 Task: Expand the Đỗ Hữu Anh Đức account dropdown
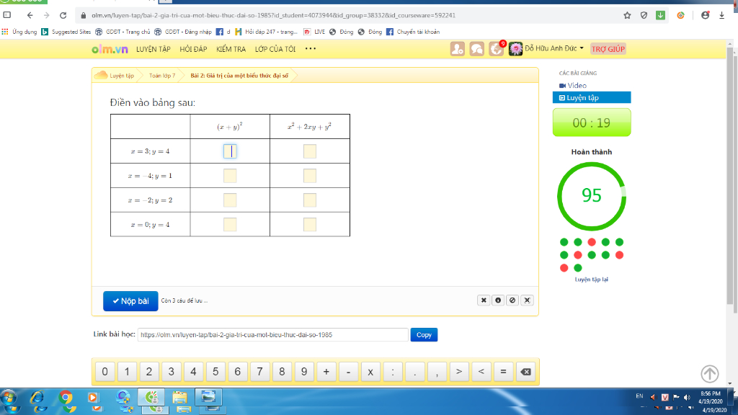[554, 48]
